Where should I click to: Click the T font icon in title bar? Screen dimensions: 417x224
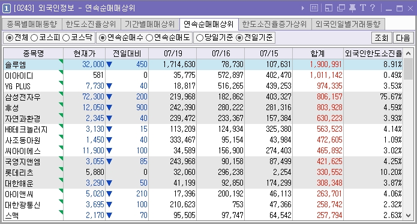click(x=363, y=8)
